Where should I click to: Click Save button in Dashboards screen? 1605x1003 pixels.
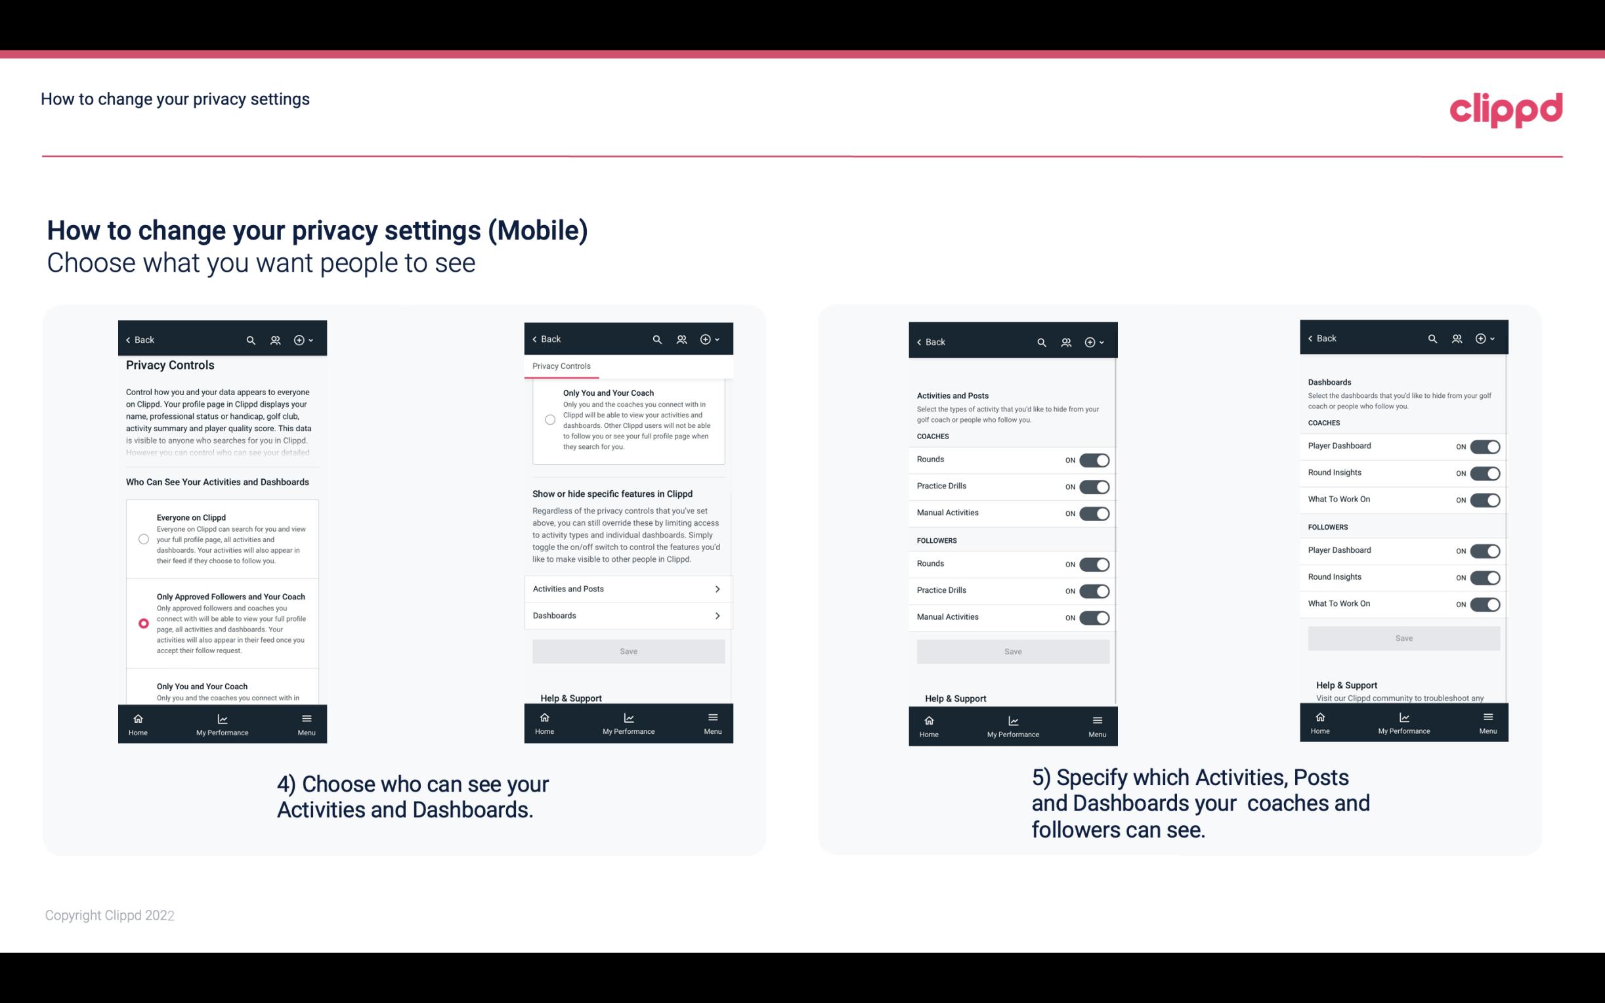click(x=1403, y=637)
